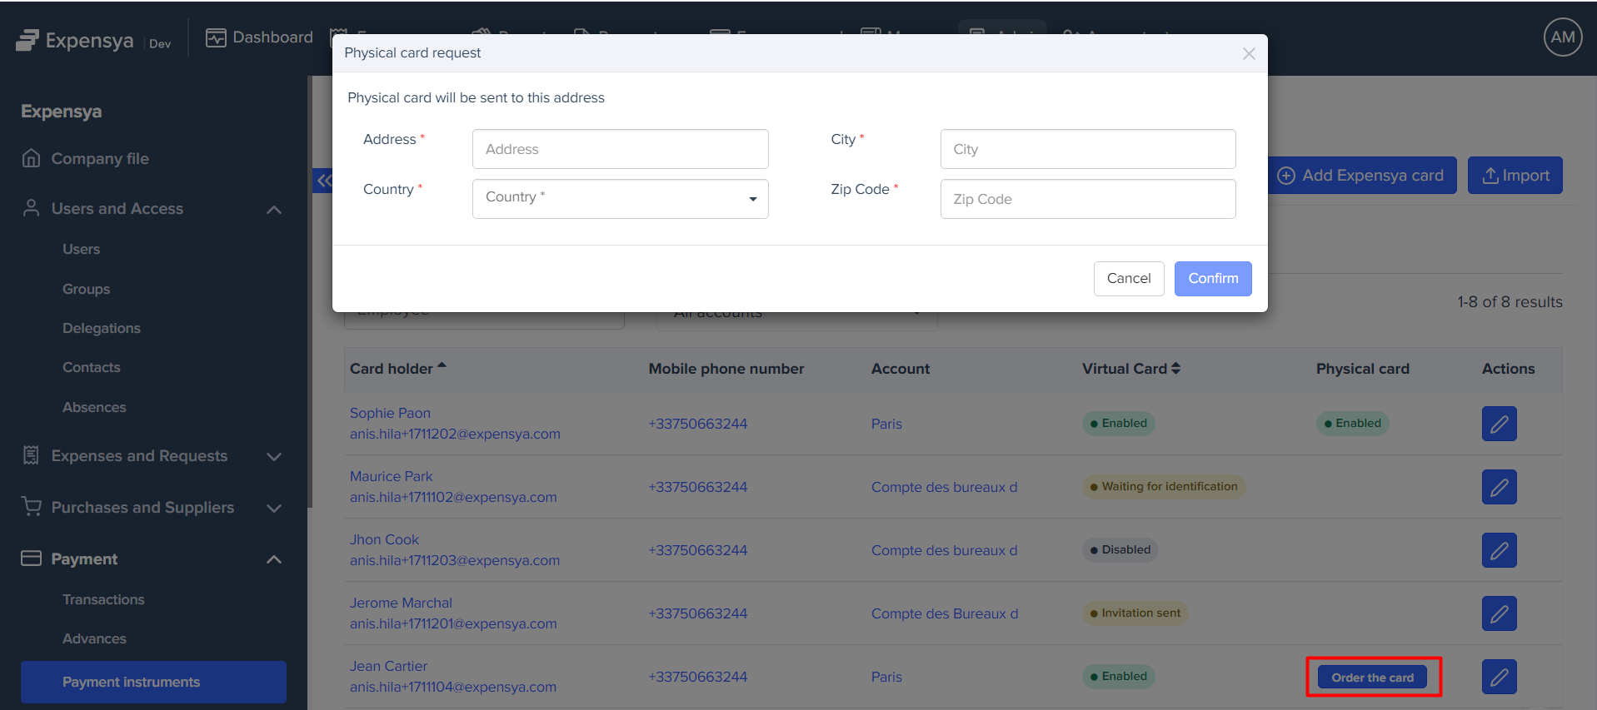This screenshot has width=1597, height=710.
Task: Click the edit pencil for Jerome Marchal
Action: (1498, 613)
